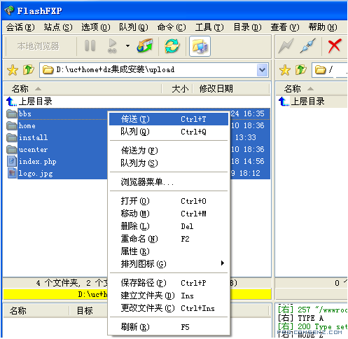Click the red X abort icon

[x=335, y=46]
